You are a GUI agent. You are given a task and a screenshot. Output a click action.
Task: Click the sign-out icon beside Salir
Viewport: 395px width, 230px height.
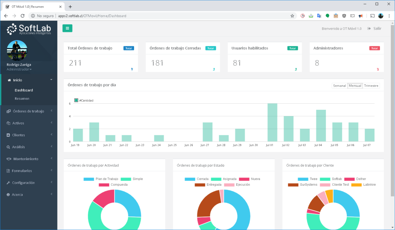(369, 29)
